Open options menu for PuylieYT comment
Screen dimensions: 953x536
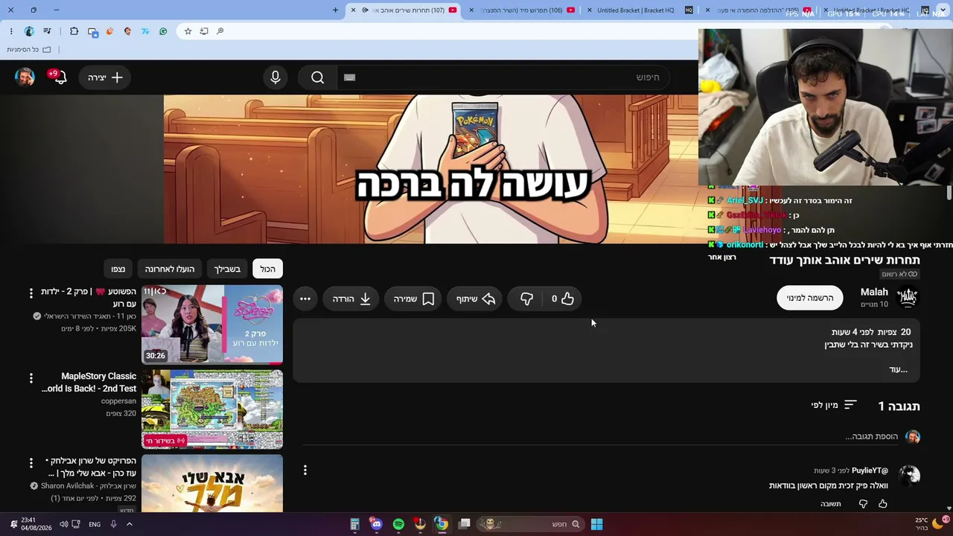tap(305, 470)
